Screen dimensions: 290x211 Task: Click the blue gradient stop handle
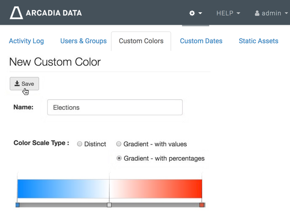[x=17, y=205]
